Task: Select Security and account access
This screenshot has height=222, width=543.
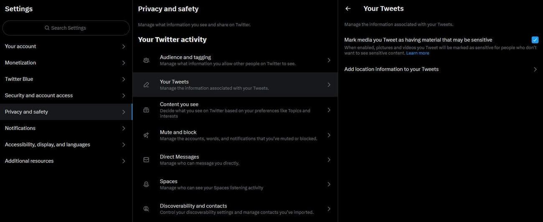Action: pyautogui.click(x=39, y=95)
